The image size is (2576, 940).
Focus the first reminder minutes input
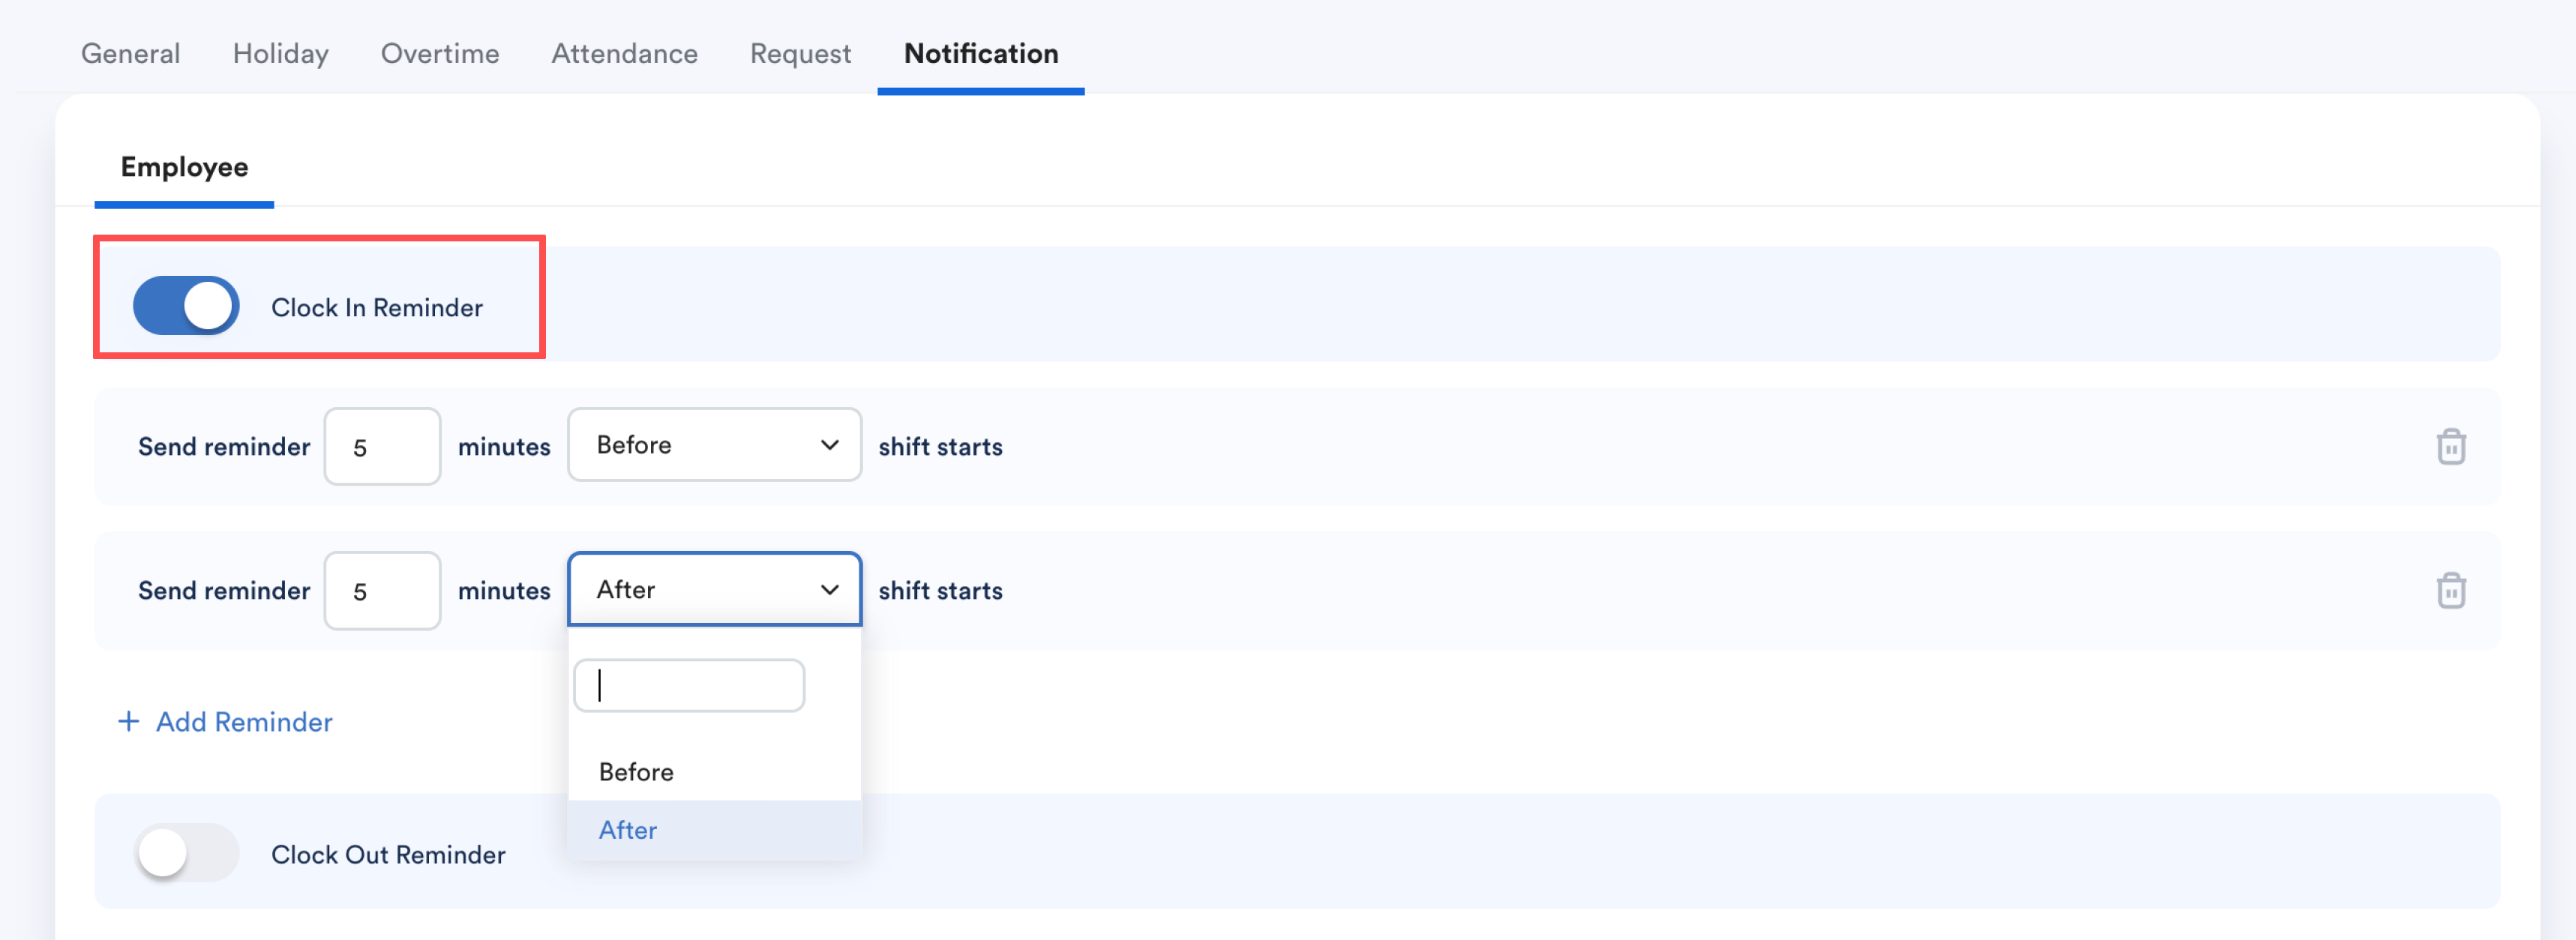[382, 446]
